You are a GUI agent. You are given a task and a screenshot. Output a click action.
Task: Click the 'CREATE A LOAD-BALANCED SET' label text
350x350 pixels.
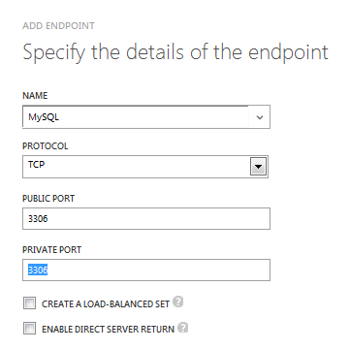106,304
